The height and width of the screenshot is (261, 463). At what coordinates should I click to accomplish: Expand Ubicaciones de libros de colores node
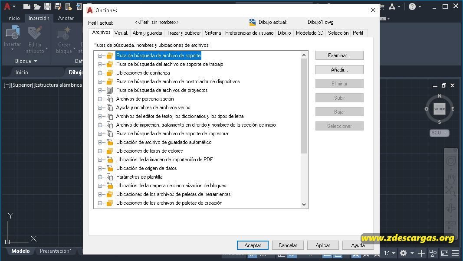(x=100, y=151)
